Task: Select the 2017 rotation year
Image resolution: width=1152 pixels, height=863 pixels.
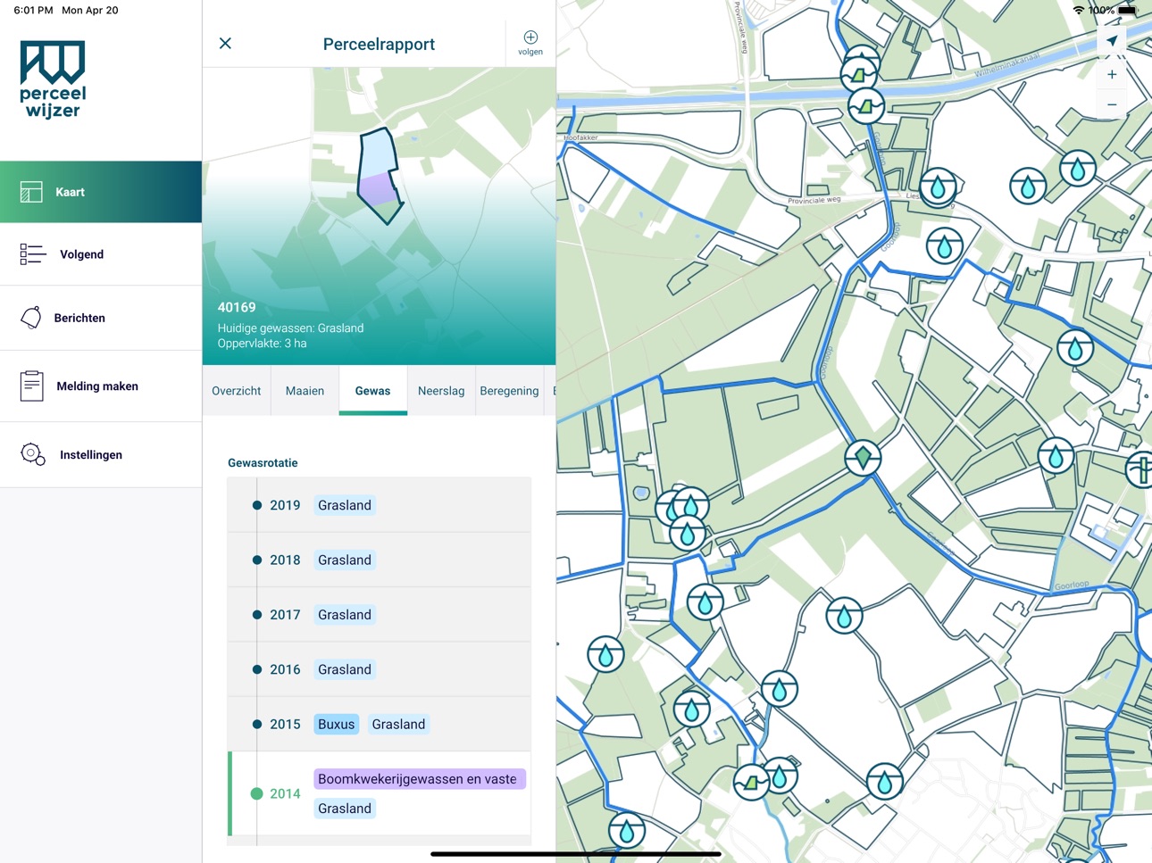Action: pos(285,615)
